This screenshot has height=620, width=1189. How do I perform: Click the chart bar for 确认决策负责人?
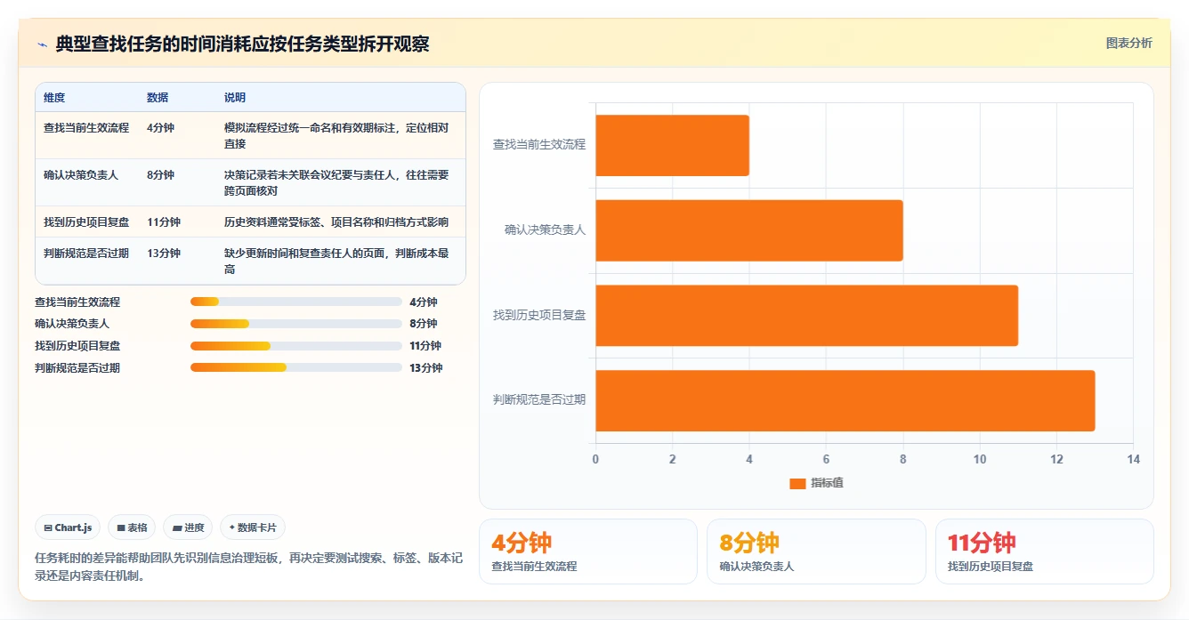click(749, 230)
